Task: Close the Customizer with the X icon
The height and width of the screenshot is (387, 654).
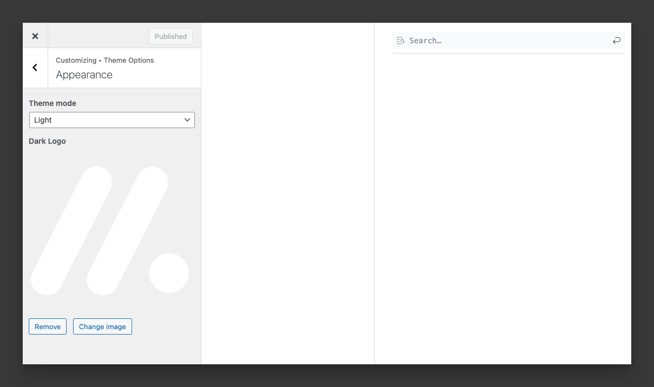Action: (x=35, y=36)
